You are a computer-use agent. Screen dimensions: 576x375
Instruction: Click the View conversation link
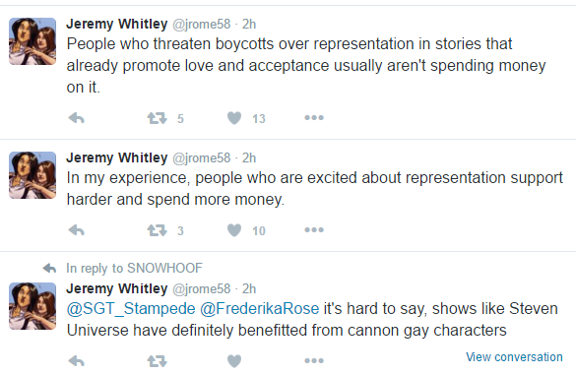[x=514, y=357]
